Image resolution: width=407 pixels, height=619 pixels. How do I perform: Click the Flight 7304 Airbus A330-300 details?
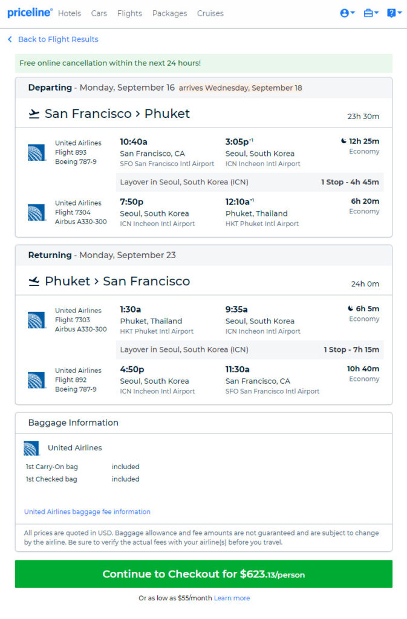[80, 212]
